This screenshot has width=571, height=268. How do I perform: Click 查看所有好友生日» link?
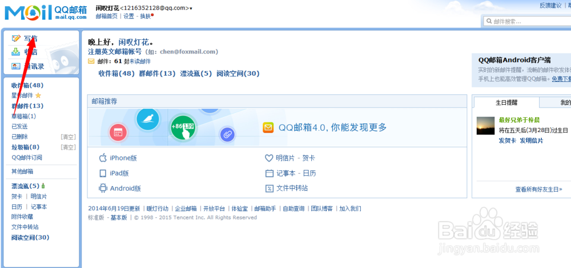(x=538, y=189)
